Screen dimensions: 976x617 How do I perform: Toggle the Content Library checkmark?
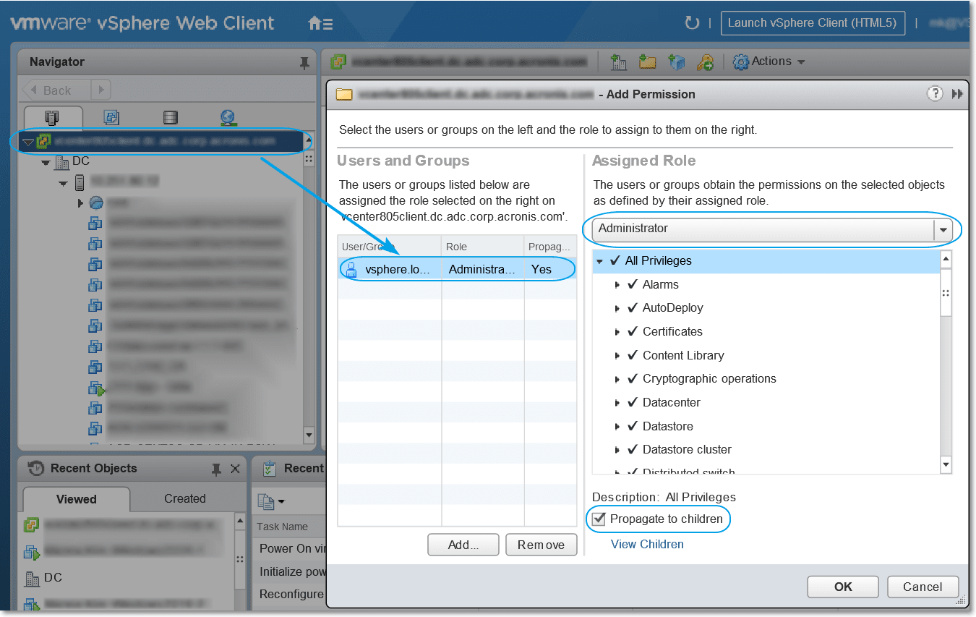[633, 355]
